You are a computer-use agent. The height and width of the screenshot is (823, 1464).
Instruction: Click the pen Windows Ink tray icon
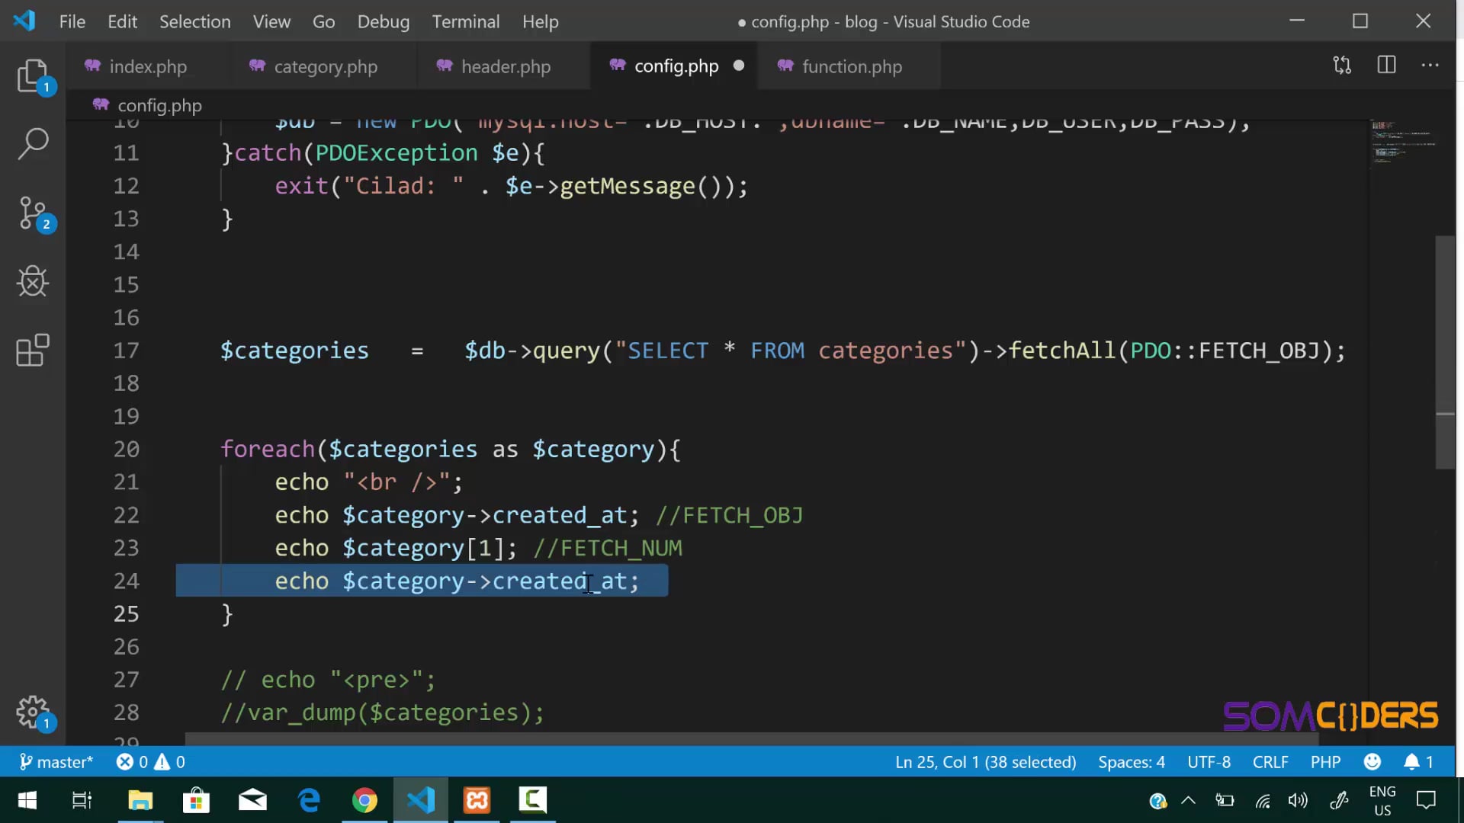pyautogui.click(x=1339, y=800)
